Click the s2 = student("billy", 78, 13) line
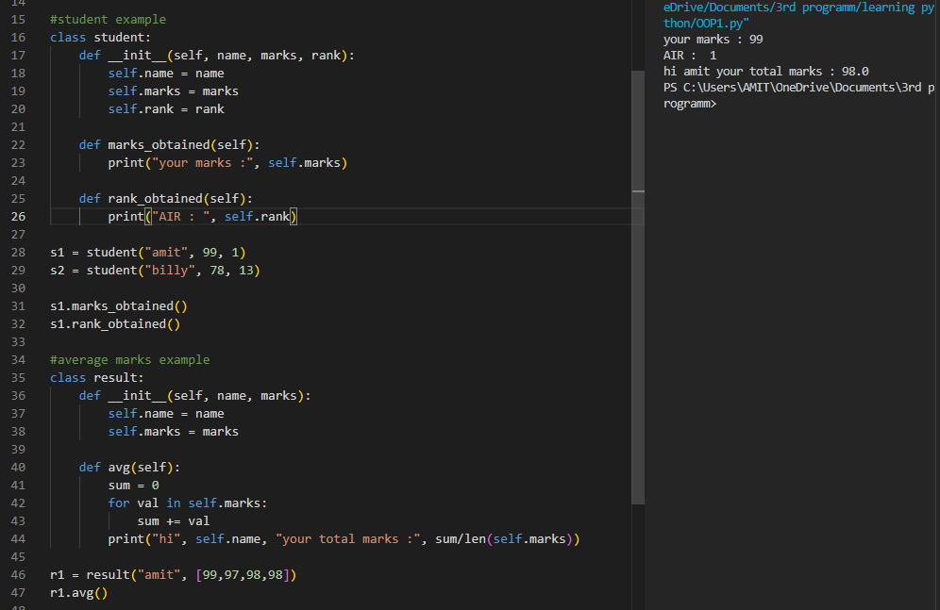Screen dimensions: 940x610 tap(155, 270)
